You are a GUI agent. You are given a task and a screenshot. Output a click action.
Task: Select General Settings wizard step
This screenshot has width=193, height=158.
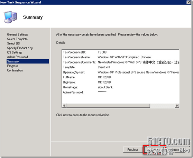pyautogui.click(x=17, y=34)
